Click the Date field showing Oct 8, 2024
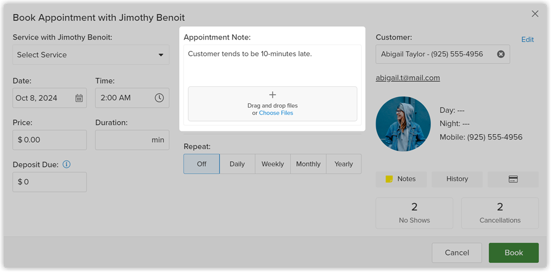Image resolution: width=551 pixels, height=272 pixels. [x=49, y=98]
